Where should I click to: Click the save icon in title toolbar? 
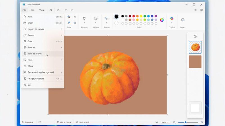coord(51,10)
